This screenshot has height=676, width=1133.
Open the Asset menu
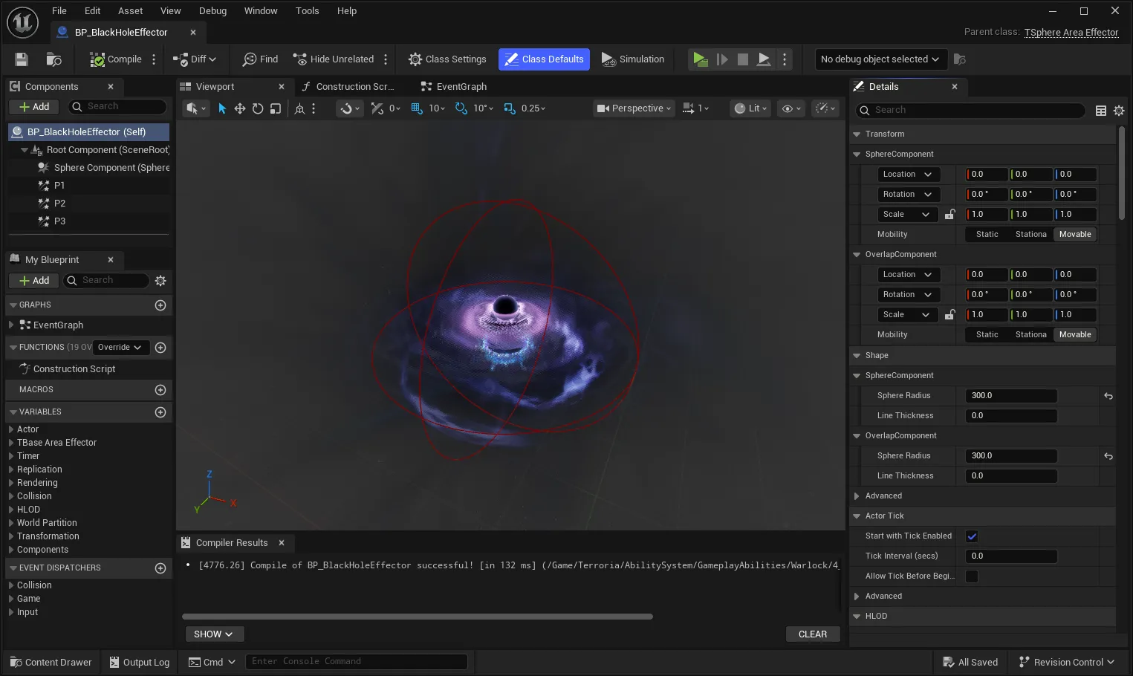point(130,11)
